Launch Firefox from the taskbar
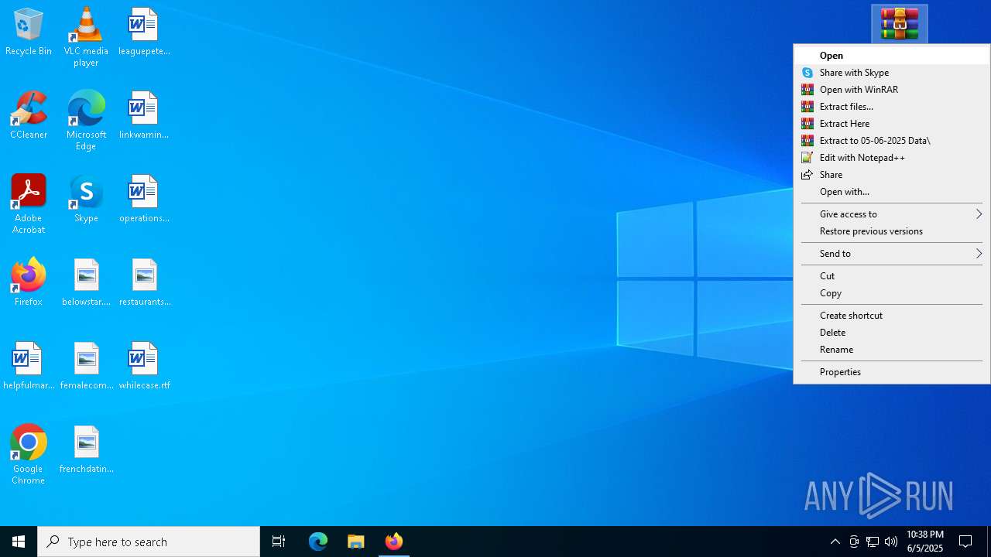Image resolution: width=991 pixels, height=557 pixels. pos(394,542)
